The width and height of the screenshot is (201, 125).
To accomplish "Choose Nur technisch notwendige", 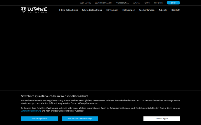I will coord(80,118).
